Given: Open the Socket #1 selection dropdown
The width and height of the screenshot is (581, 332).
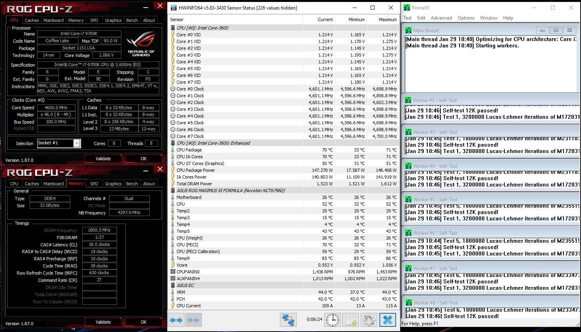Looking at the screenshot, I should [x=77, y=143].
